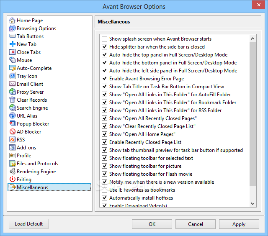Apply the changes with Apply button
The height and width of the screenshot is (236, 268).
[239, 224]
